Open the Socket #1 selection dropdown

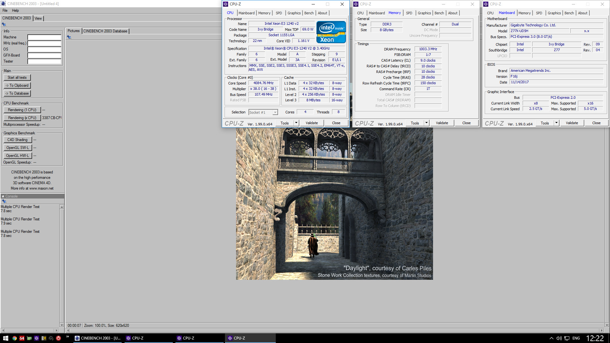(x=263, y=112)
